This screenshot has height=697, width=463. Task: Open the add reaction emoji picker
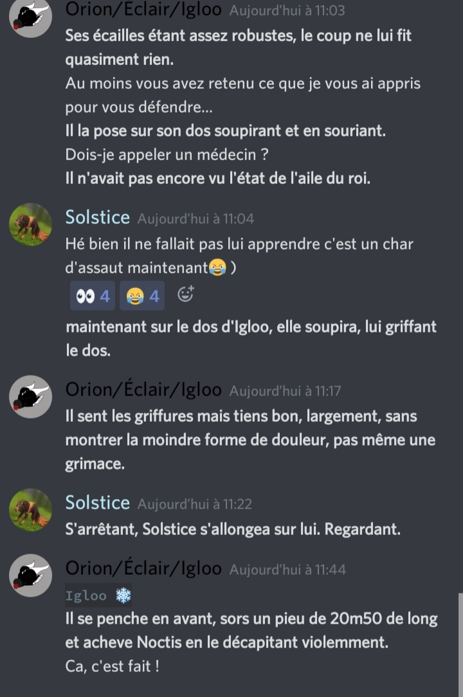(x=185, y=294)
